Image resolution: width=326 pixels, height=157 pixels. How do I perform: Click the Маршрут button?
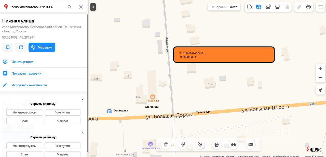pos(42,47)
